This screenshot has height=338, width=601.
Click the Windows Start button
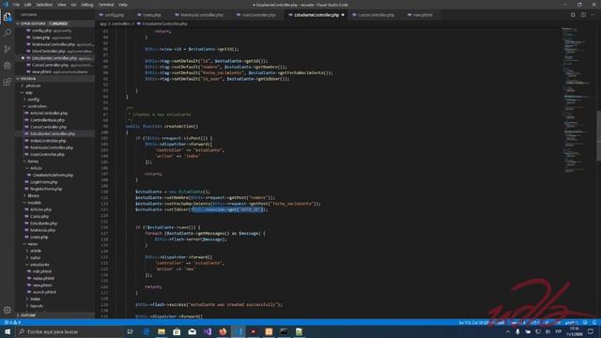pos(8,331)
